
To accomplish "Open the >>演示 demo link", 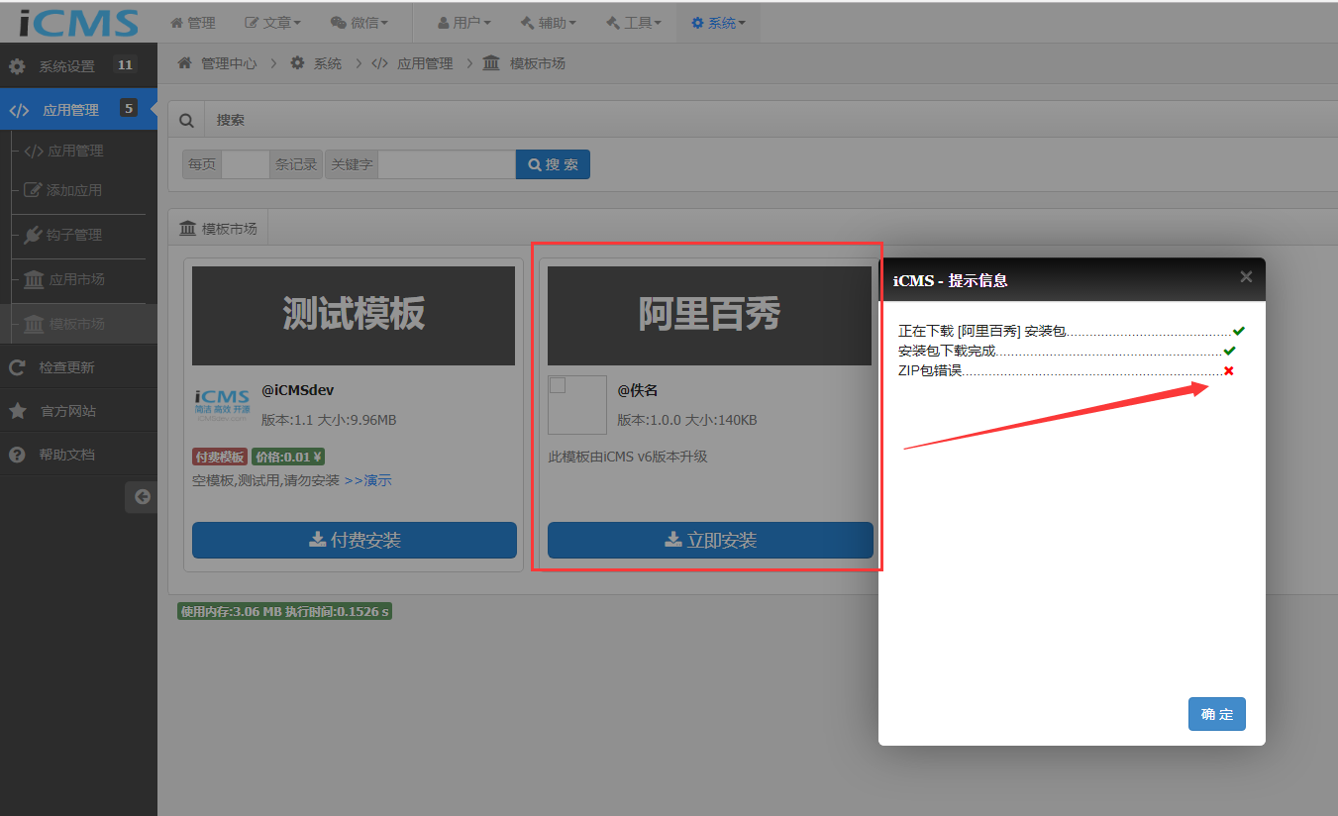I will pyautogui.click(x=367, y=480).
